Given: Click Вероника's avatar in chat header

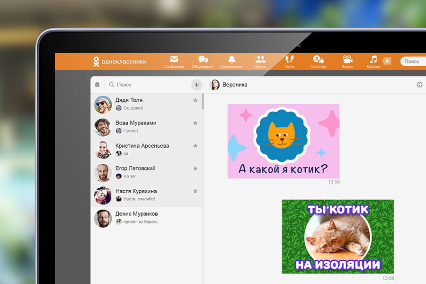Looking at the screenshot, I should [214, 85].
